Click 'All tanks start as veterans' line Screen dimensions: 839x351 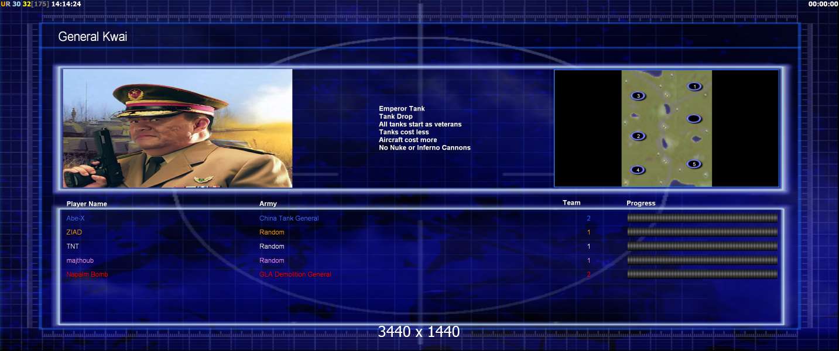pyautogui.click(x=420, y=124)
